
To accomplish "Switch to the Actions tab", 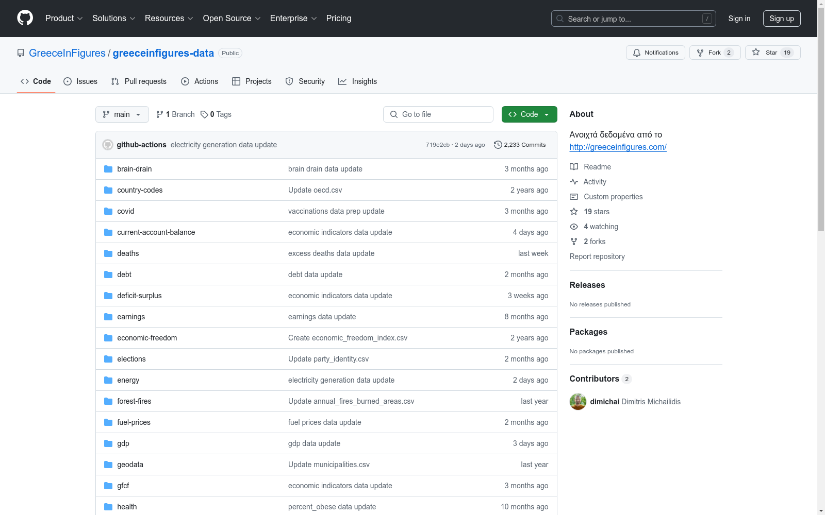I will click(200, 81).
